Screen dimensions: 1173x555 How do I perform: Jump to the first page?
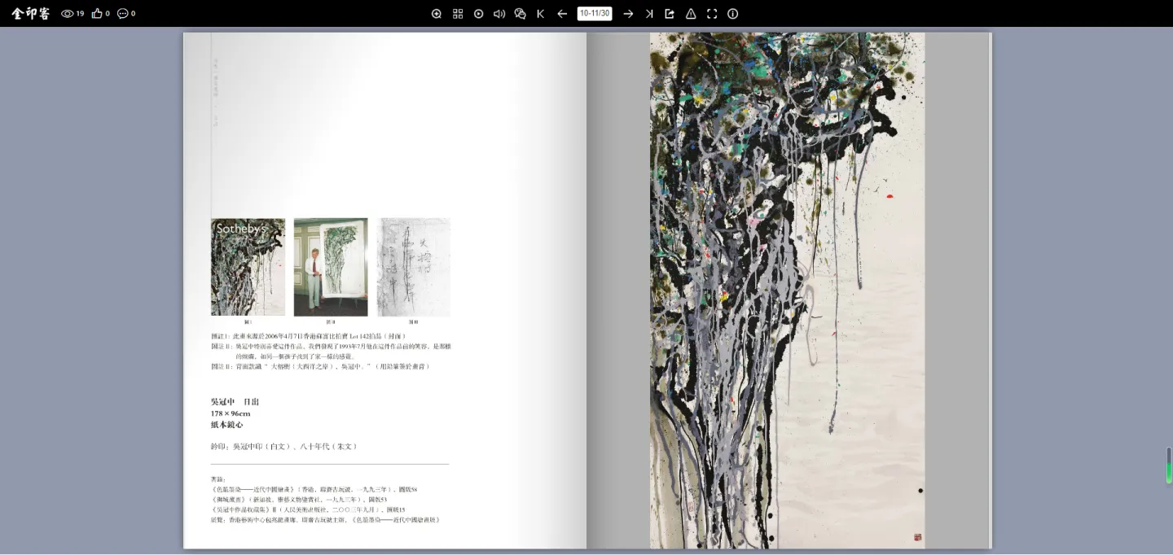click(541, 14)
